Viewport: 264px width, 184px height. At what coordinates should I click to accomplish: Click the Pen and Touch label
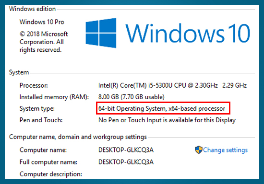pyautogui.click(x=41, y=120)
